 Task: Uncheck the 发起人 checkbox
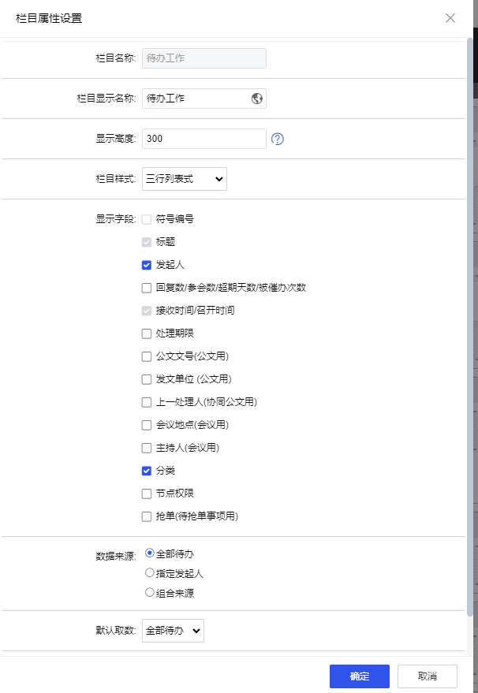pos(147,265)
